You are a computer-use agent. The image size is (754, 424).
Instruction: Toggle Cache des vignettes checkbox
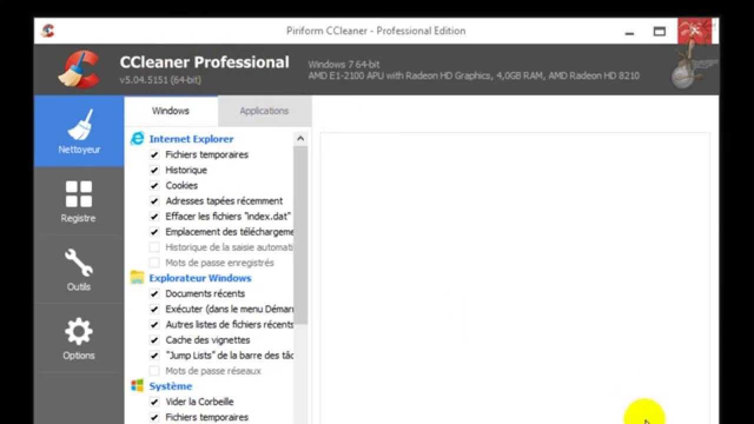point(154,340)
